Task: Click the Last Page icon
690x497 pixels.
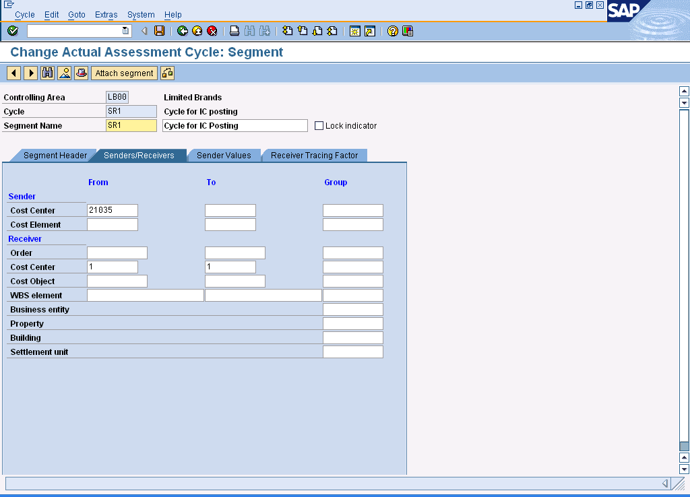Action: 332,31
